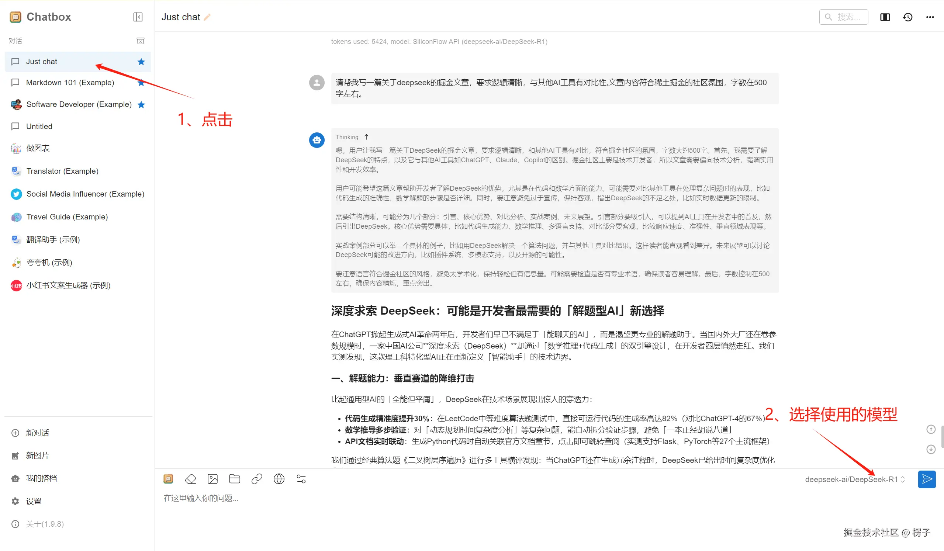The image size is (944, 551).
Task: Open the deepseek-ai/DeepSeek-R1 model selector
Action: point(855,480)
